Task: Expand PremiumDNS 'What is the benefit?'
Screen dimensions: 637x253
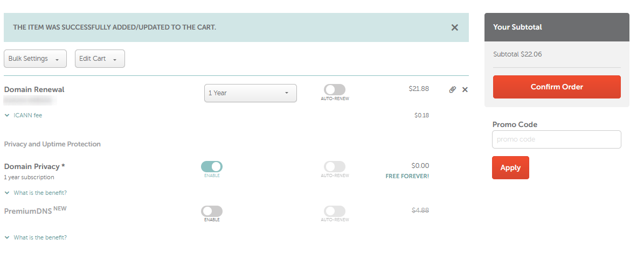Action: click(40, 237)
